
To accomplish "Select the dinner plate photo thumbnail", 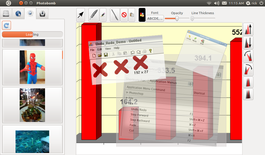I will [x=32, y=105].
